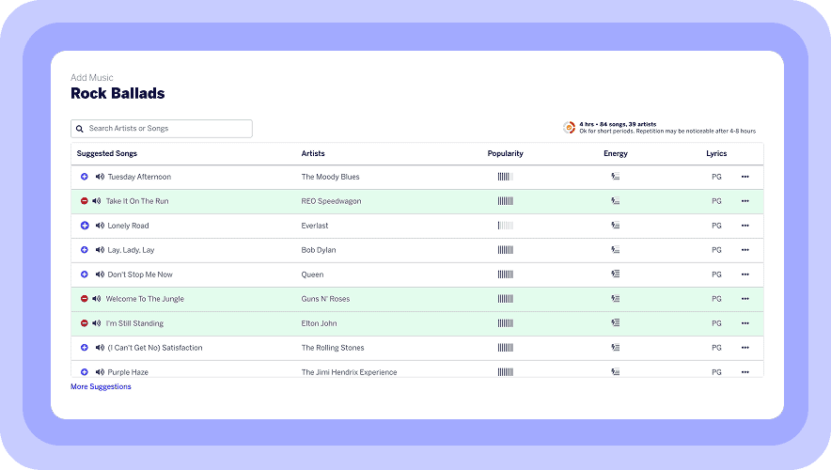Click the Energy column header

click(x=616, y=153)
